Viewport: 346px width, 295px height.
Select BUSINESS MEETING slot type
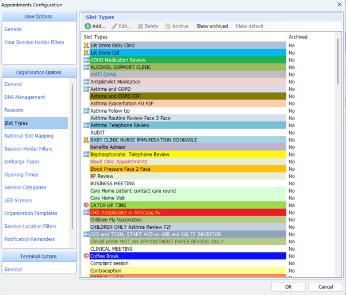188,183
